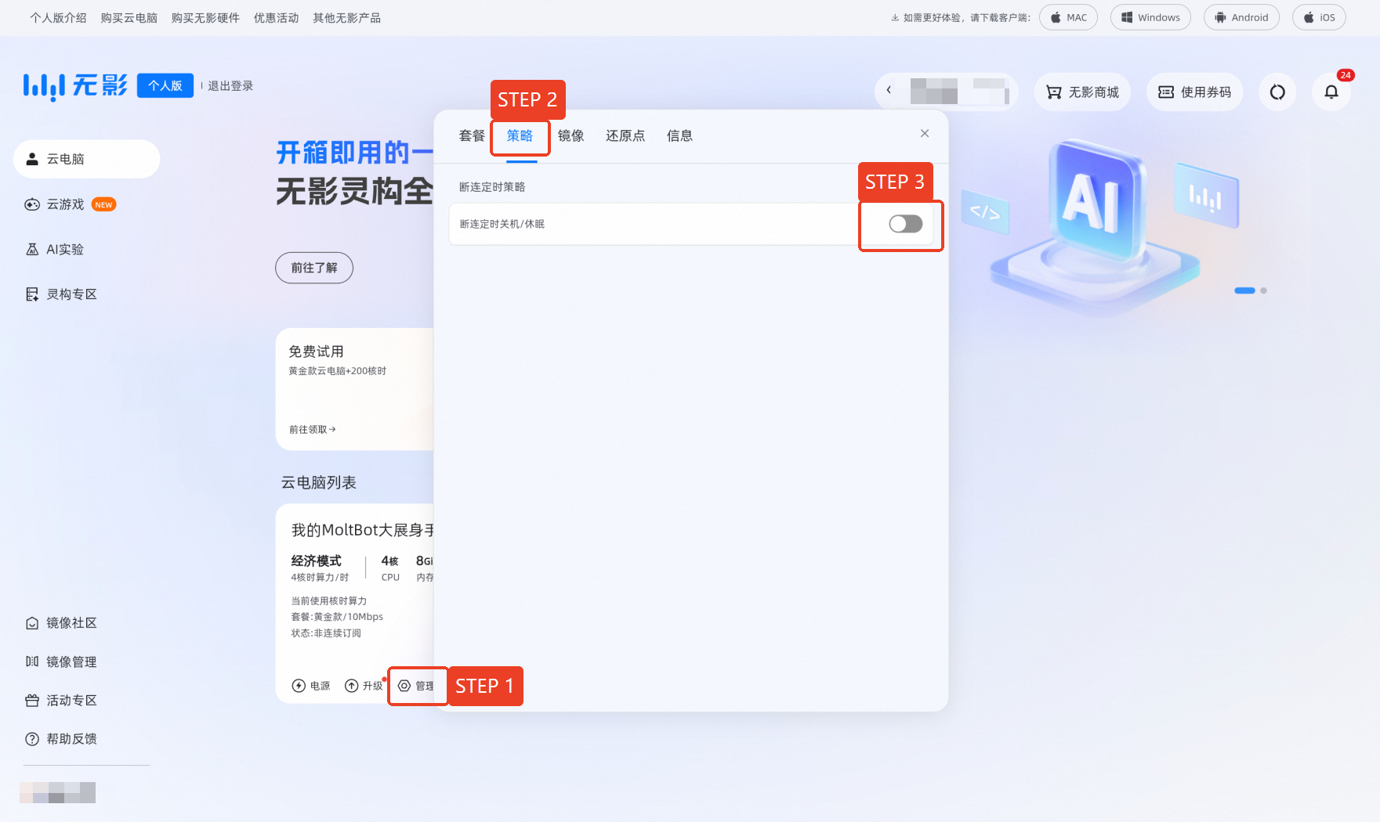The image size is (1380, 822).
Task: Open the notification bell
Action: point(1331,92)
